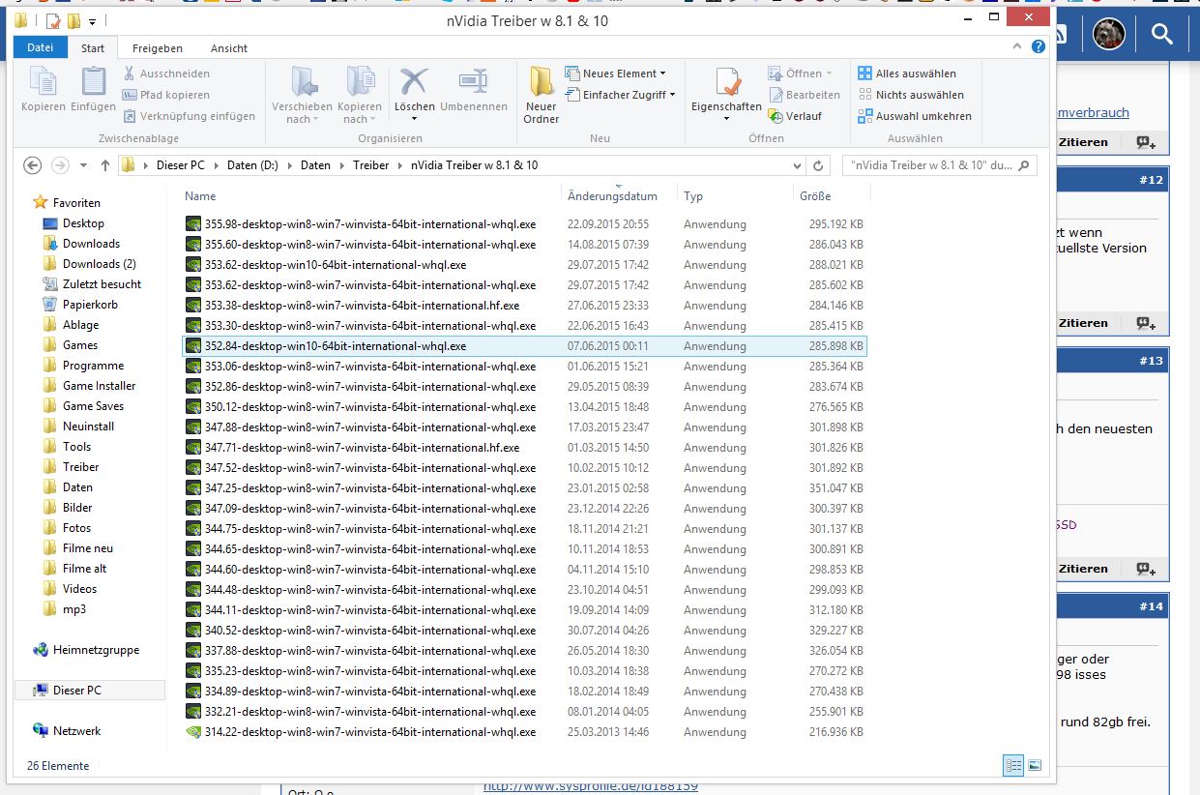
Task: Click the search box for nVidia Treiber
Action: click(x=938, y=165)
